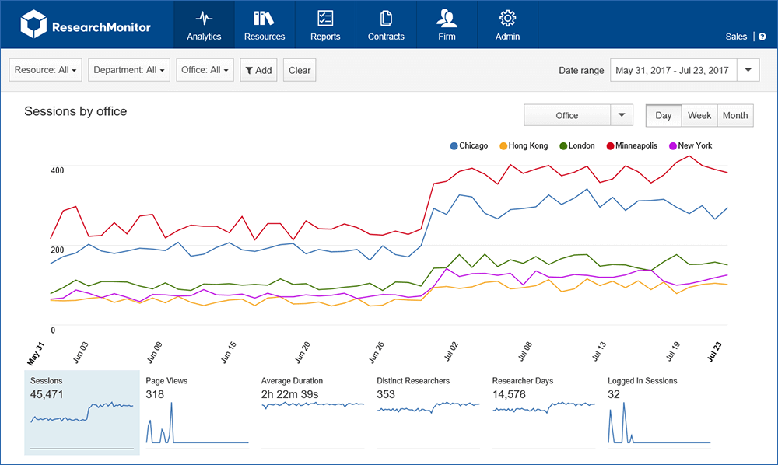Expand the Office chart grouping dropdown
Screen dimensions: 778x465
(x=620, y=115)
